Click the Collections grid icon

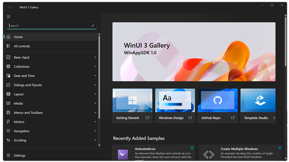[8, 66]
